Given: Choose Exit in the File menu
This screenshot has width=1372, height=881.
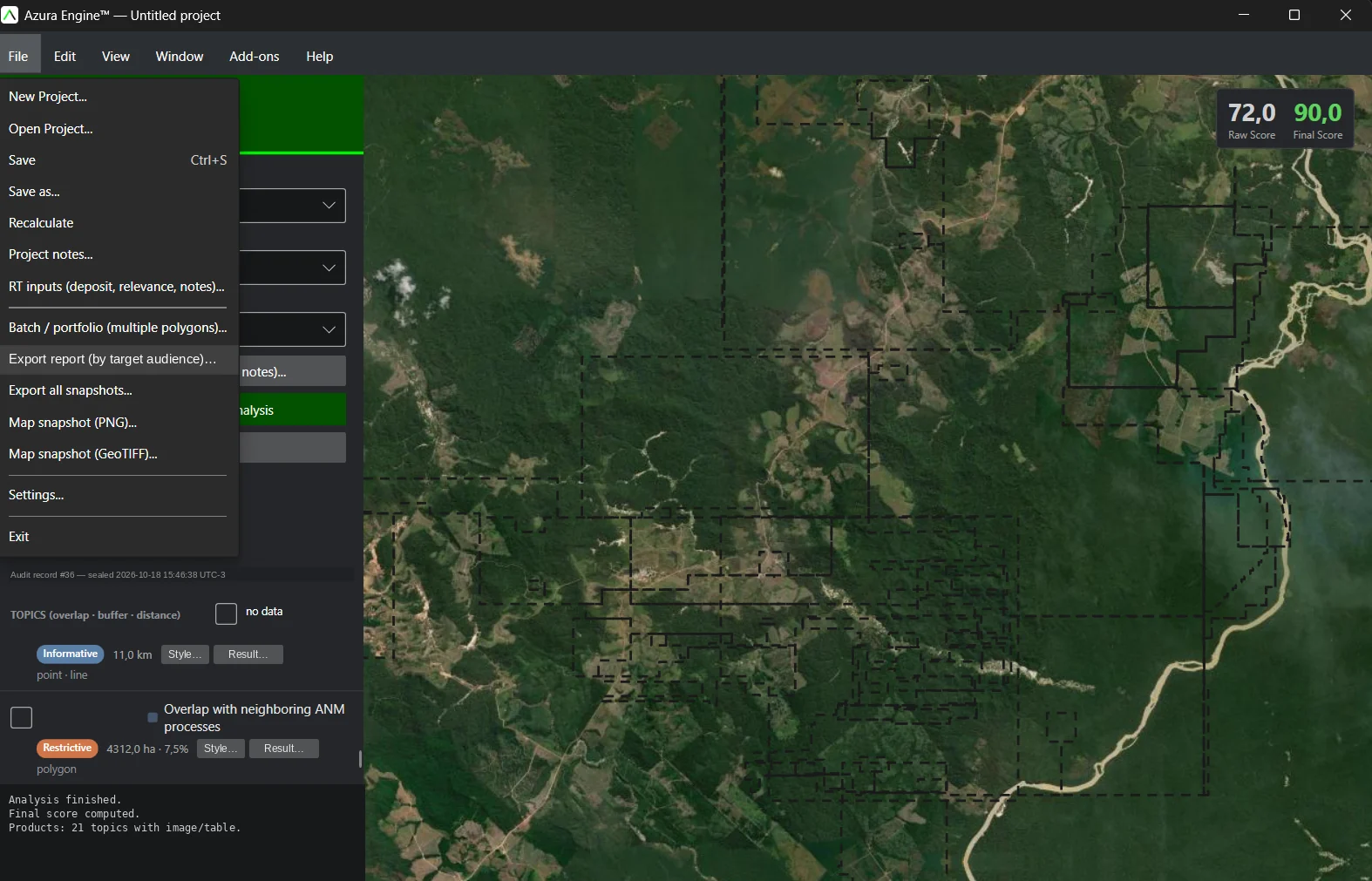Looking at the screenshot, I should click(x=119, y=536).
